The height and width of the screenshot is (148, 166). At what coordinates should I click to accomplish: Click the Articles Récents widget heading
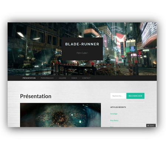point(118,107)
